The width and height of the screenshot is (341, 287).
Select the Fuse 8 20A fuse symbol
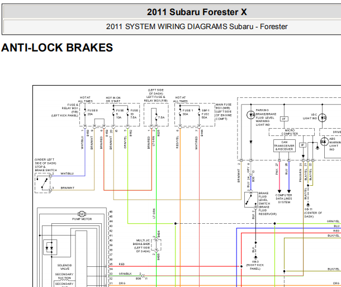click(x=85, y=112)
